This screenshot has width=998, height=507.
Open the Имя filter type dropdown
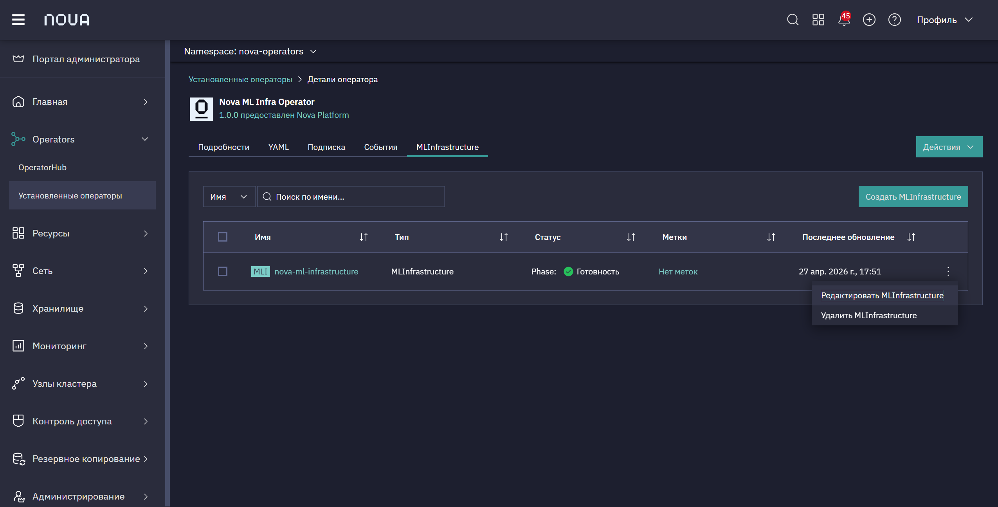click(x=229, y=197)
